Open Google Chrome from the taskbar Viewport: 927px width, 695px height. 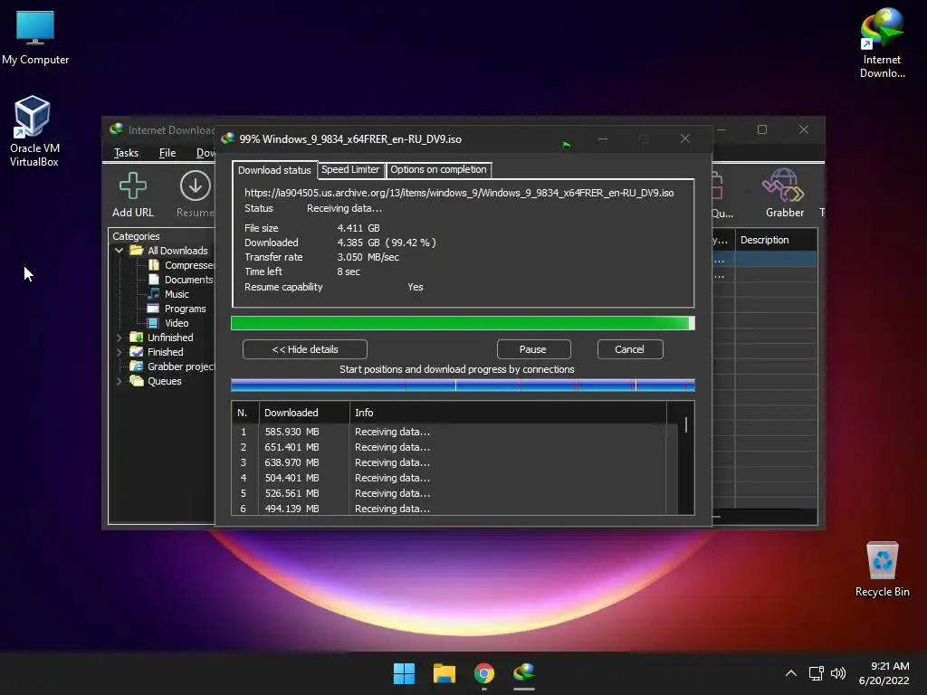(484, 673)
